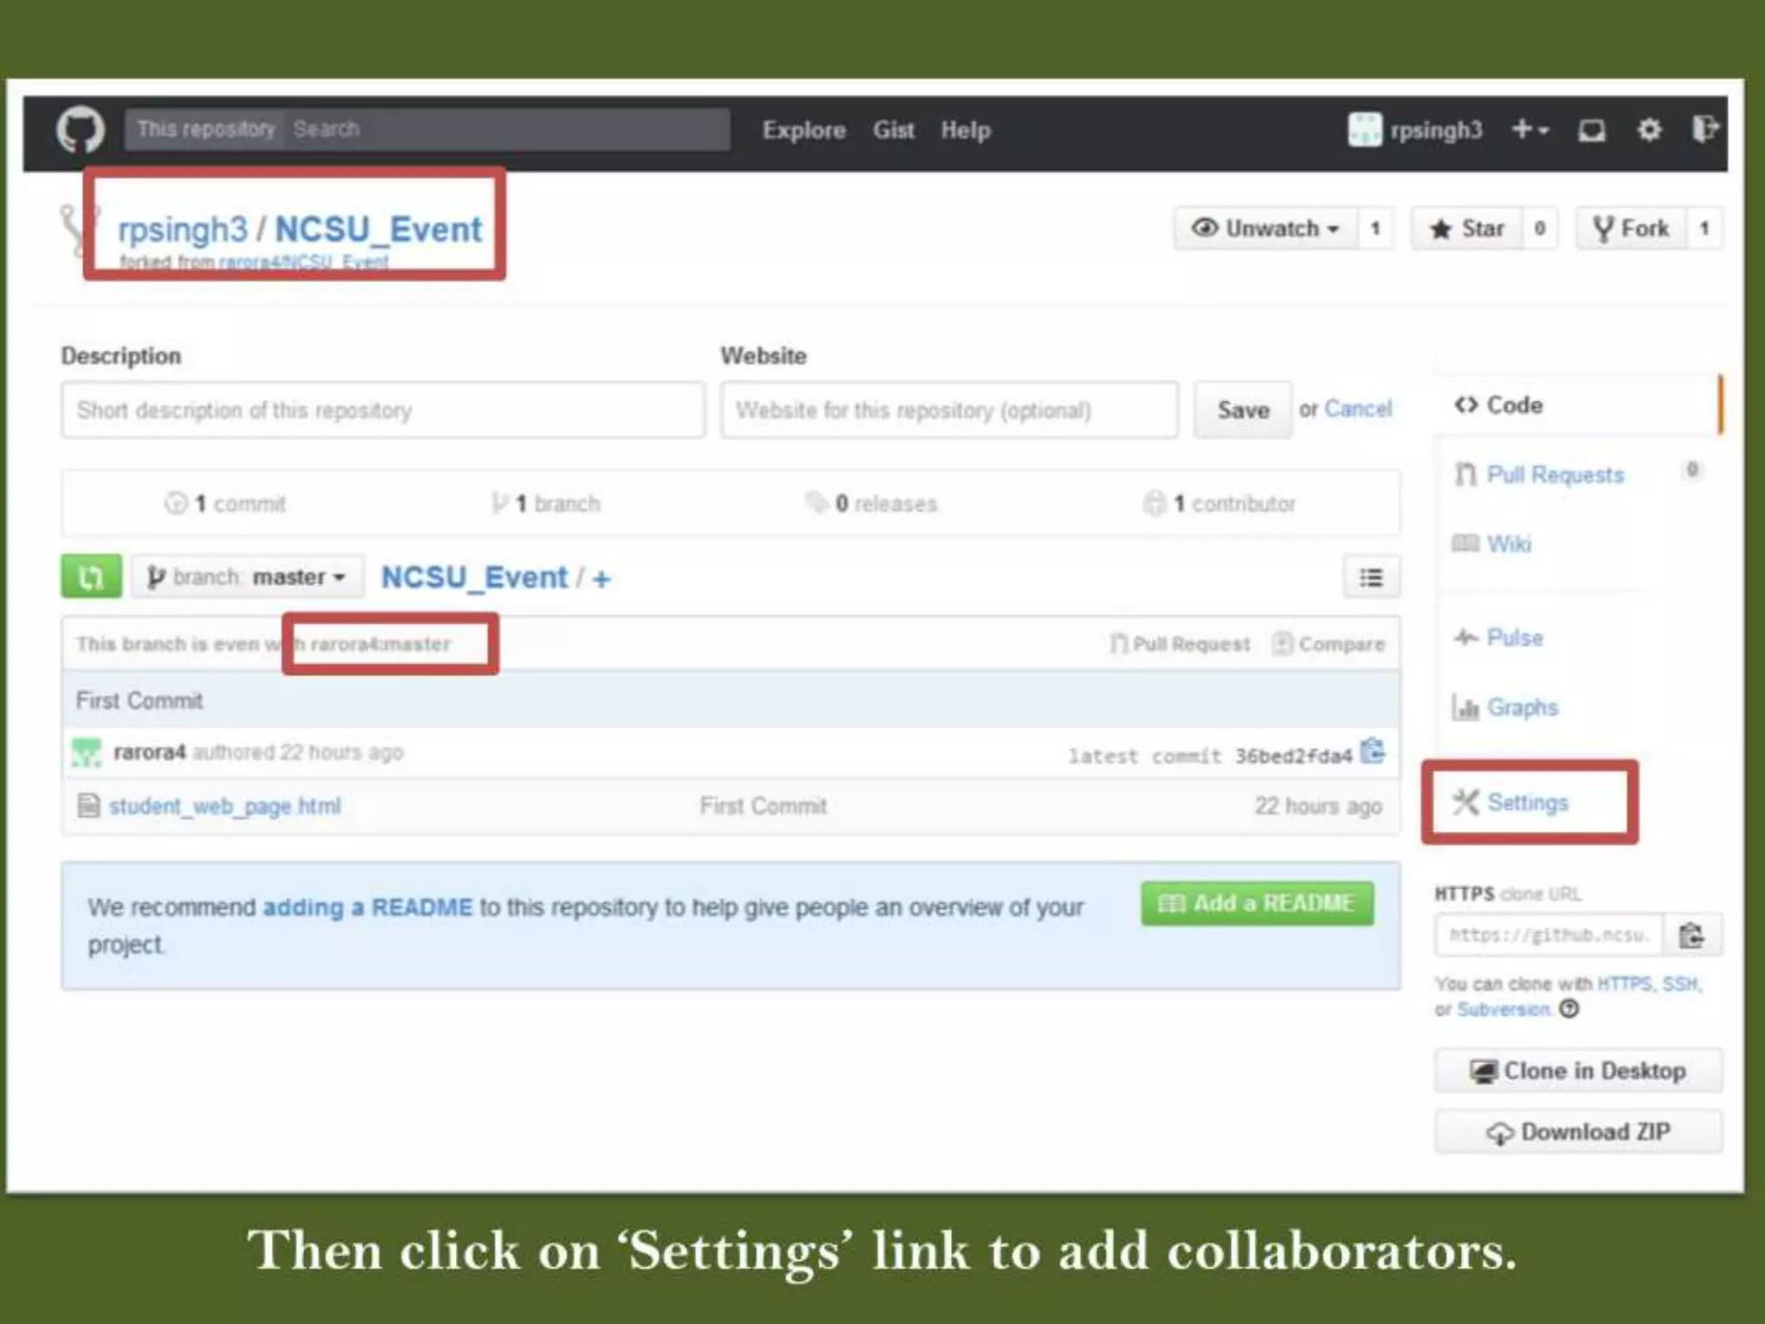Expand the branch master selector

247,577
